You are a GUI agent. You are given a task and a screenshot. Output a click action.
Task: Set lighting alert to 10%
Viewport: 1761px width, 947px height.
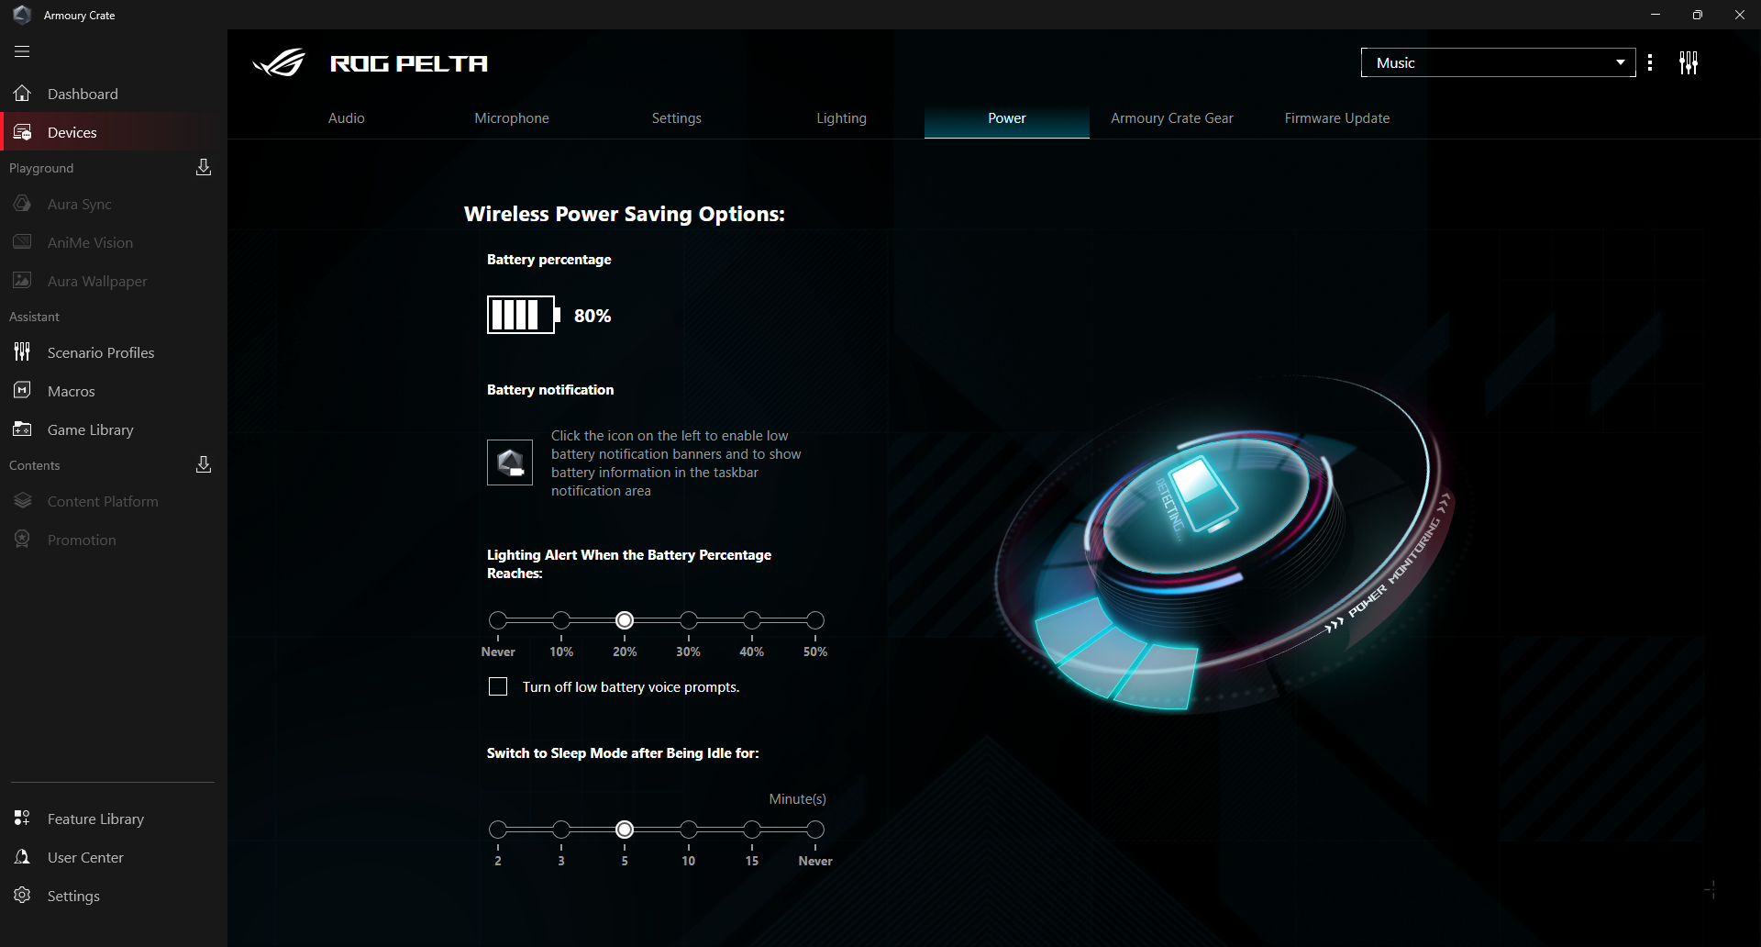pyautogui.click(x=561, y=620)
